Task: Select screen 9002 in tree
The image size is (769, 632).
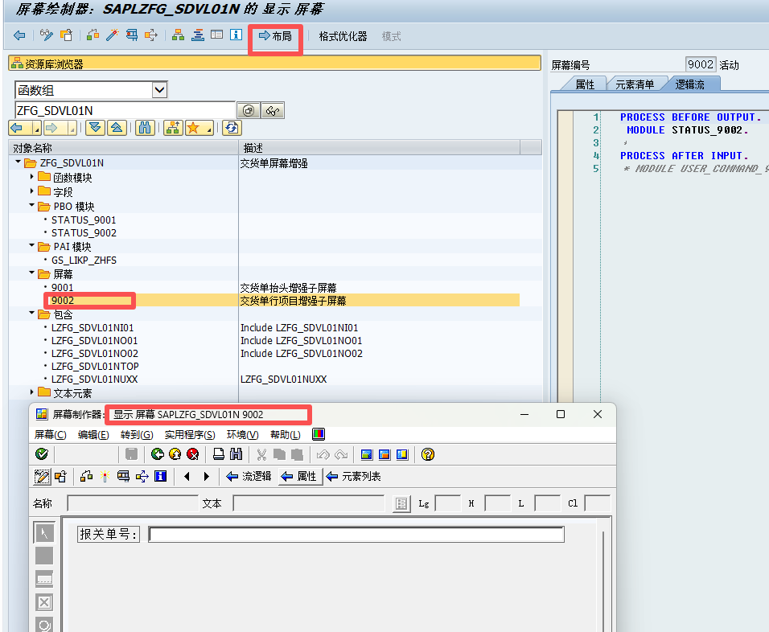Action: pos(62,301)
